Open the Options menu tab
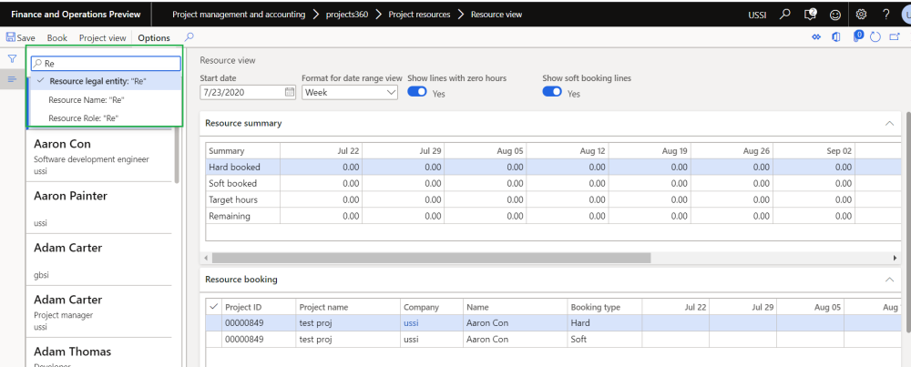The height and width of the screenshot is (367, 911). pos(154,37)
